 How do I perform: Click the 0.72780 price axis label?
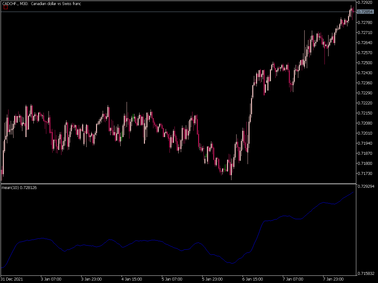365,22
